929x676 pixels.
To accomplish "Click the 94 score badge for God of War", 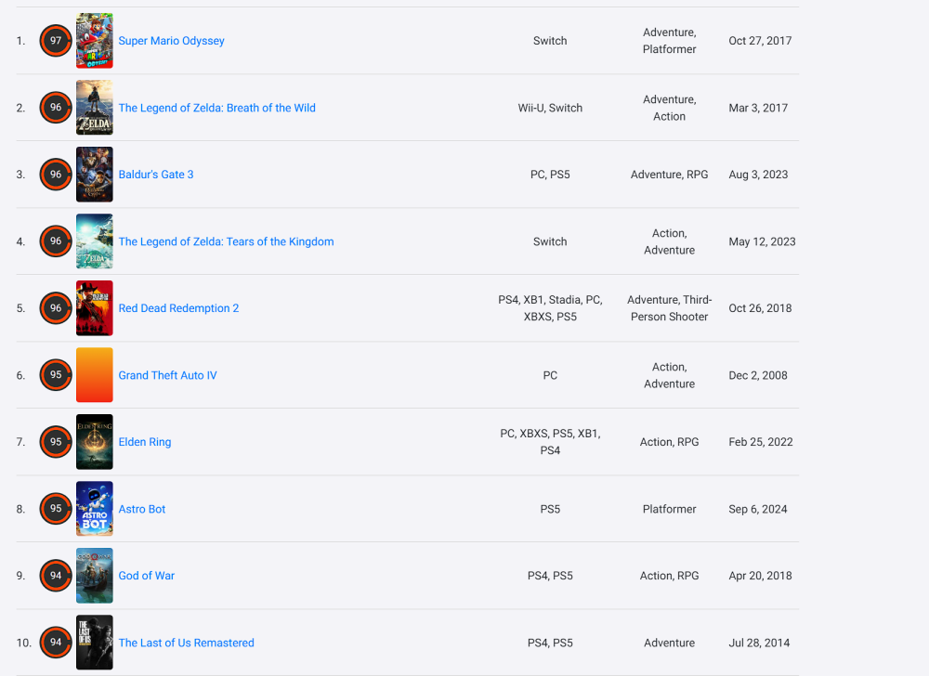I will 56,576.
